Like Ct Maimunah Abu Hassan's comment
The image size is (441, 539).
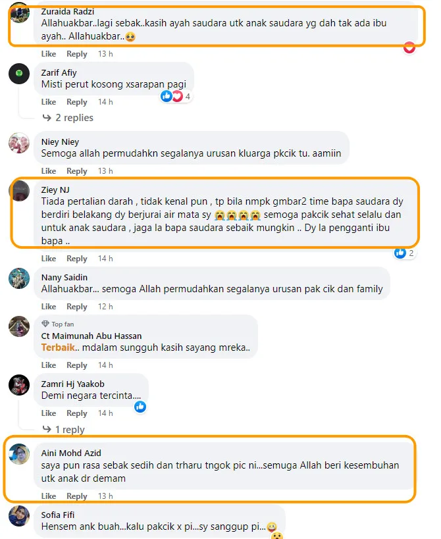click(x=49, y=365)
